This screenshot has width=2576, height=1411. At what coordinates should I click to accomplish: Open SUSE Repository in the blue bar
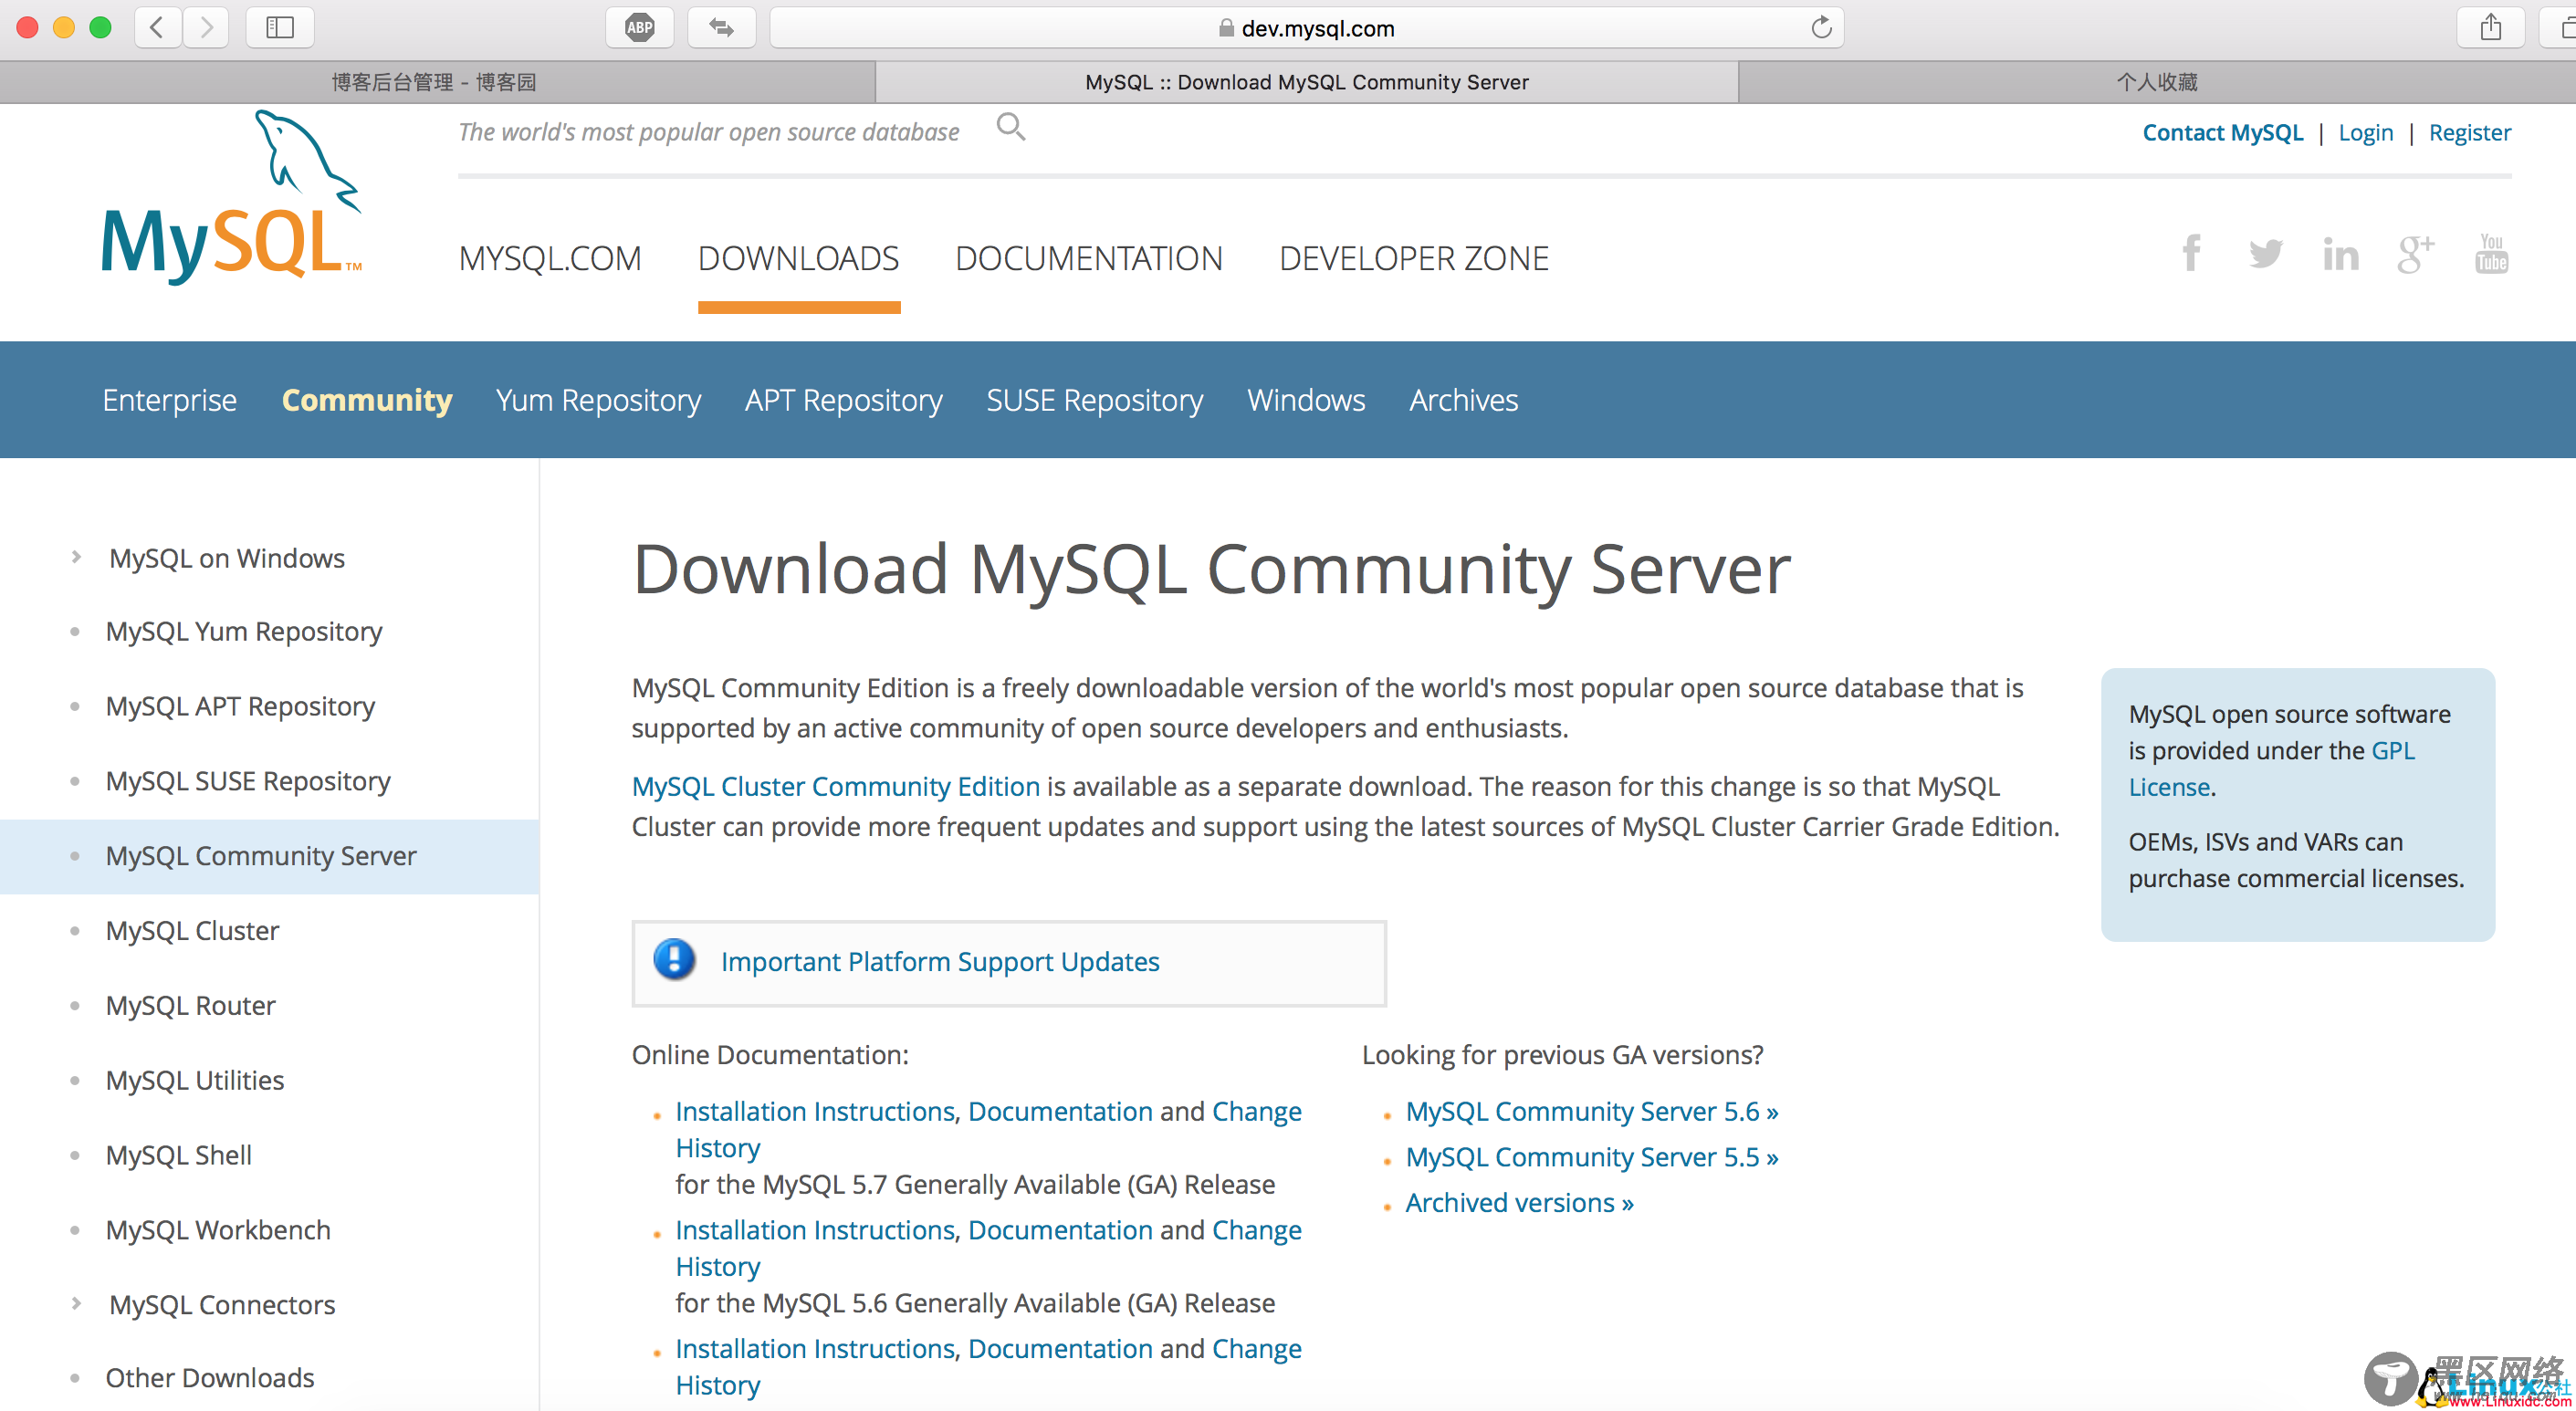pyautogui.click(x=1095, y=400)
